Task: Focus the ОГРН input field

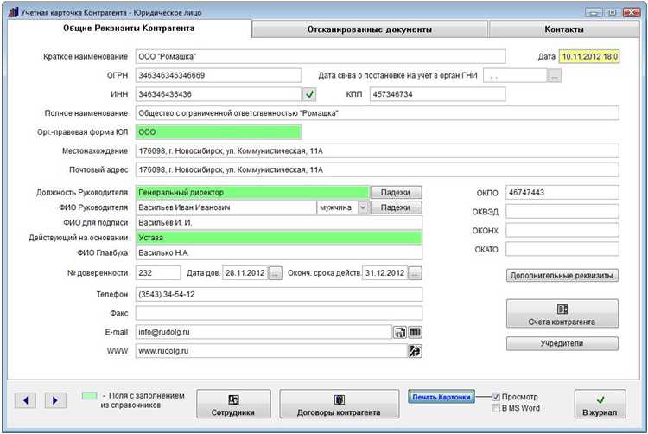Action: tap(219, 75)
